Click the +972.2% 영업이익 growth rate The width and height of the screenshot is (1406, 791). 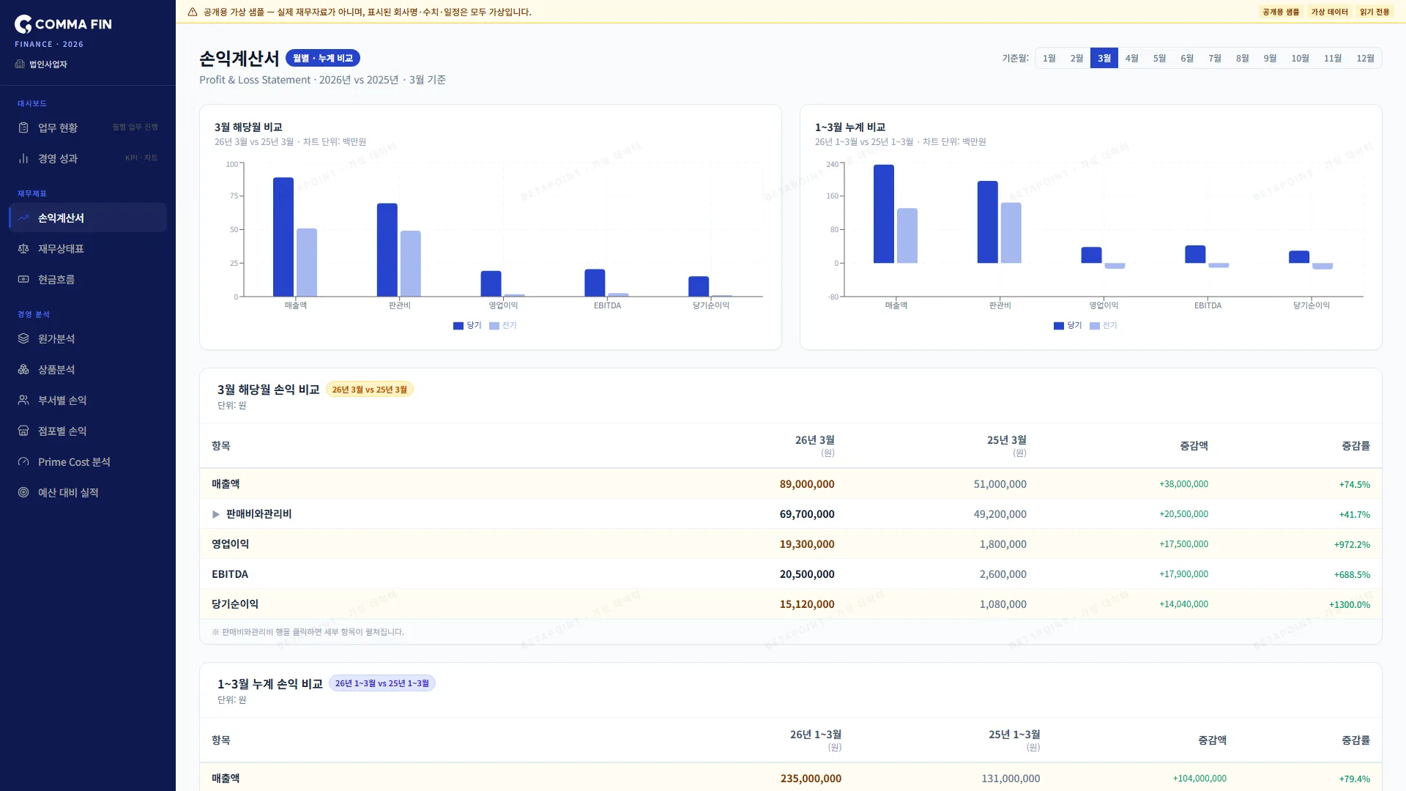point(1352,544)
